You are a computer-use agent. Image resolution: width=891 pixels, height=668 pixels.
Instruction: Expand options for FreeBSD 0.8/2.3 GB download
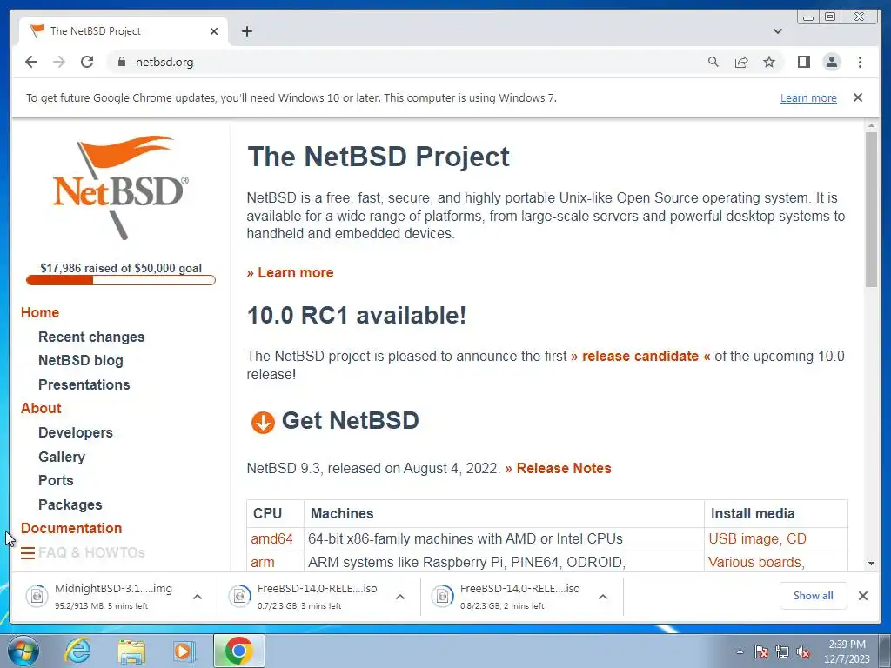click(603, 597)
